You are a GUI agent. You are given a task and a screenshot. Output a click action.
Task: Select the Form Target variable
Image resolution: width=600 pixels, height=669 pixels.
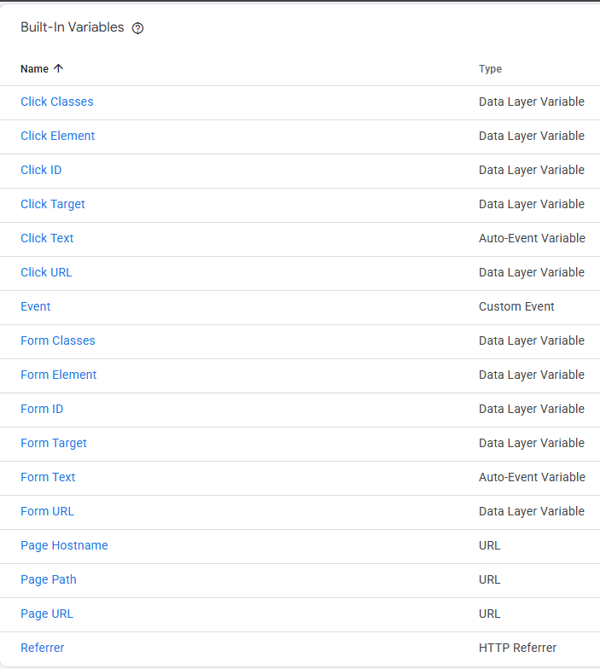[x=54, y=443]
